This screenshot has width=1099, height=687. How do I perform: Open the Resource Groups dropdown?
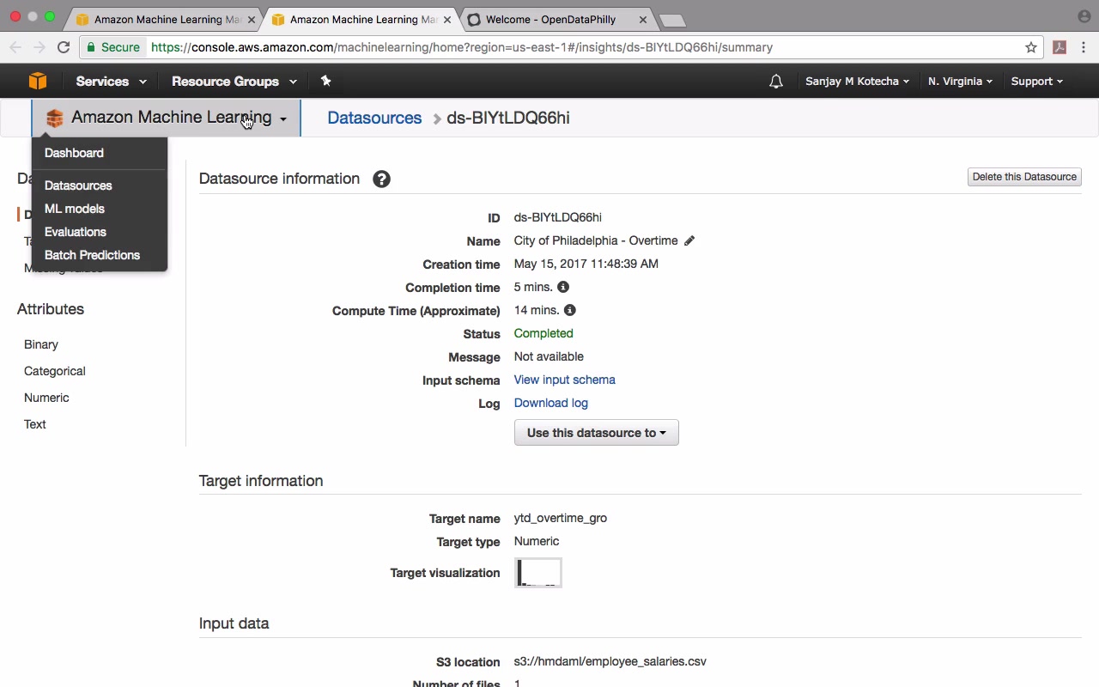click(x=234, y=82)
